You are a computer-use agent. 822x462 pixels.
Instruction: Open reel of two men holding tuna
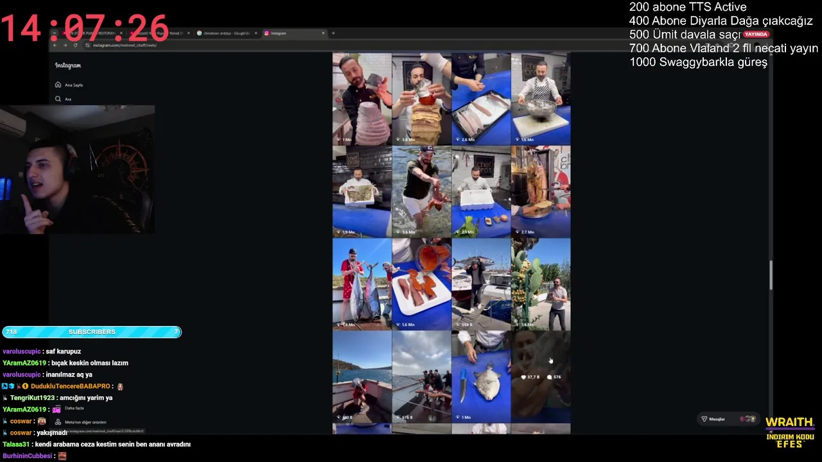click(x=362, y=284)
